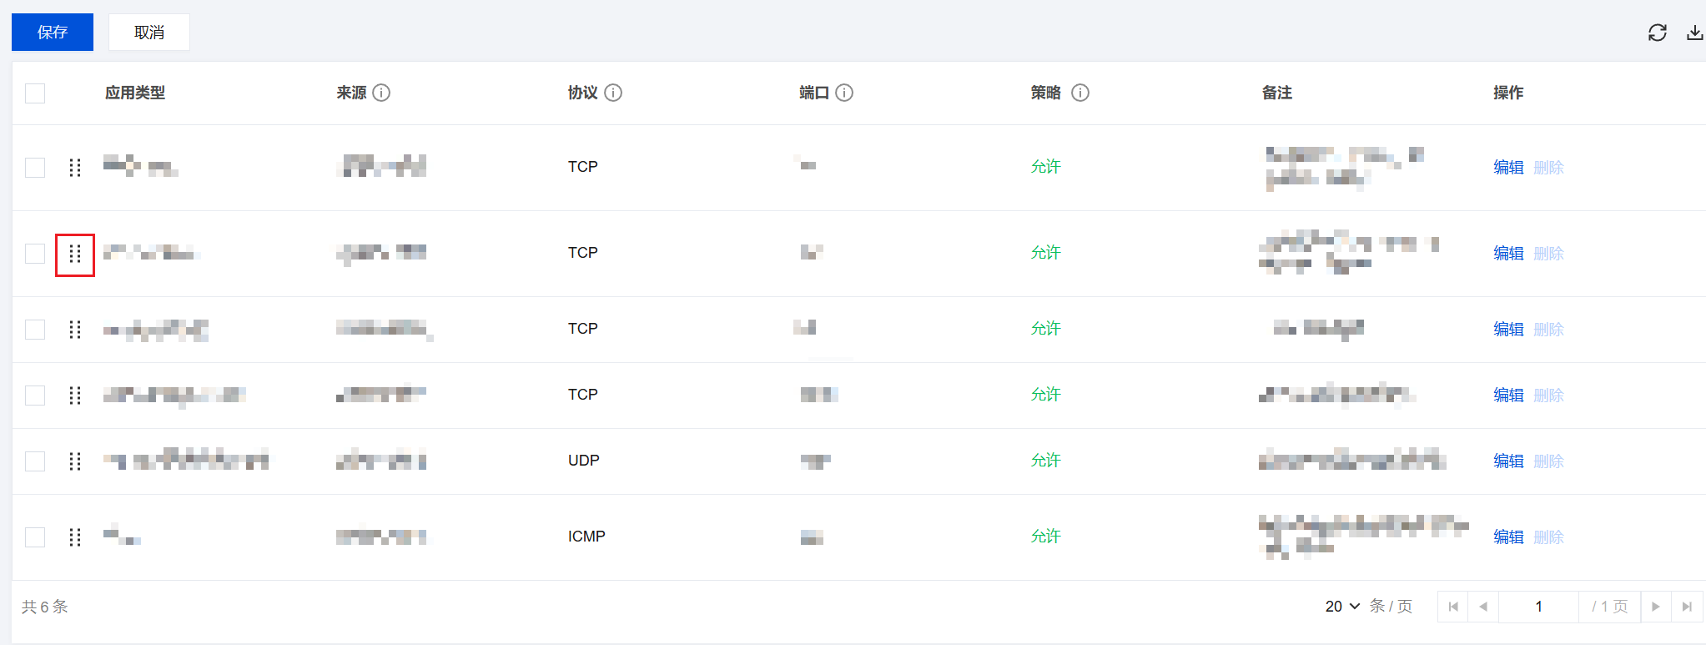Click the 保存 button
This screenshot has width=1706, height=645.
pyautogui.click(x=53, y=33)
